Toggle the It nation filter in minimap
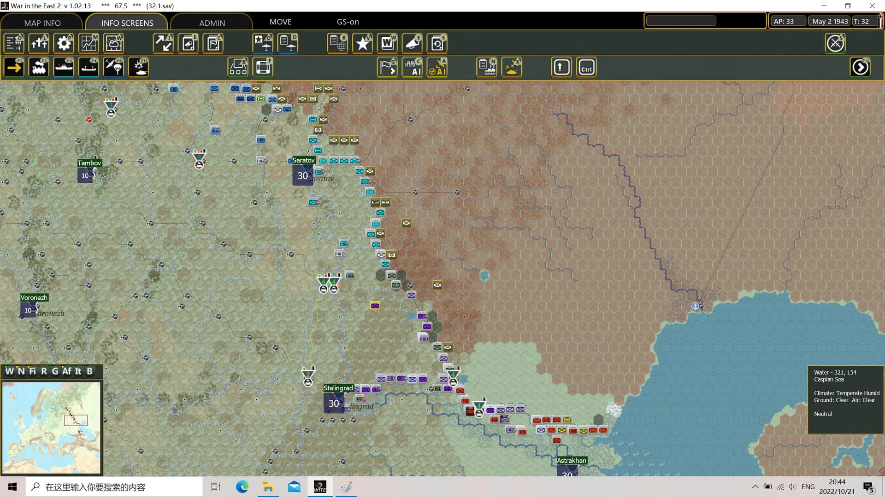Image resolution: width=885 pixels, height=497 pixels. point(78,371)
